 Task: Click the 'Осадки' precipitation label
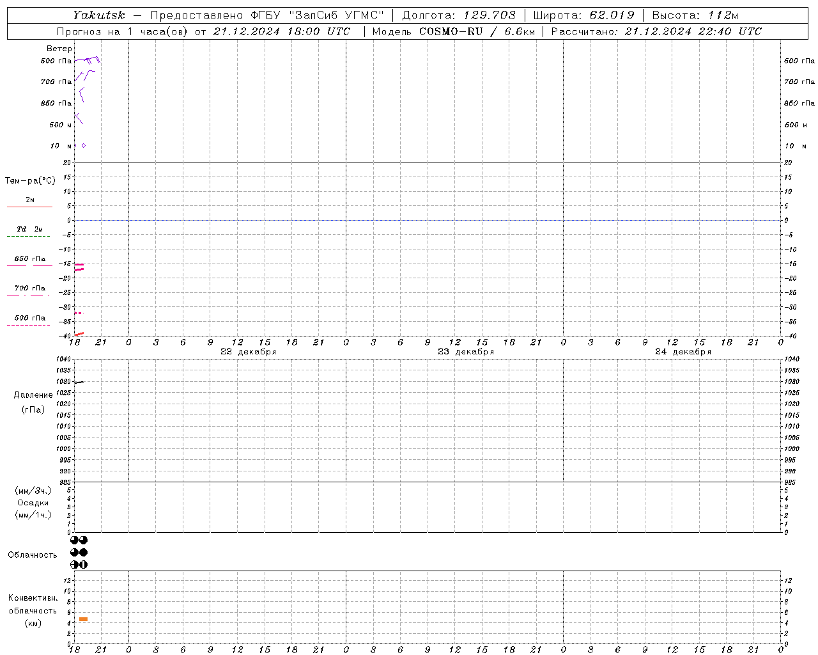click(33, 503)
